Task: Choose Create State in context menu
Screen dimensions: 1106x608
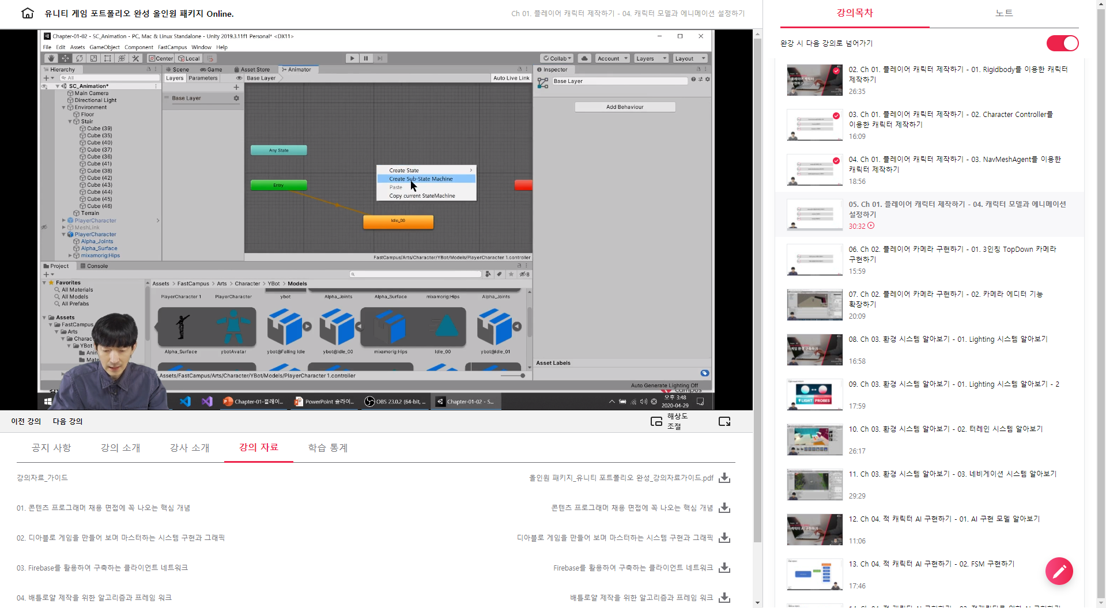Action: (426, 170)
